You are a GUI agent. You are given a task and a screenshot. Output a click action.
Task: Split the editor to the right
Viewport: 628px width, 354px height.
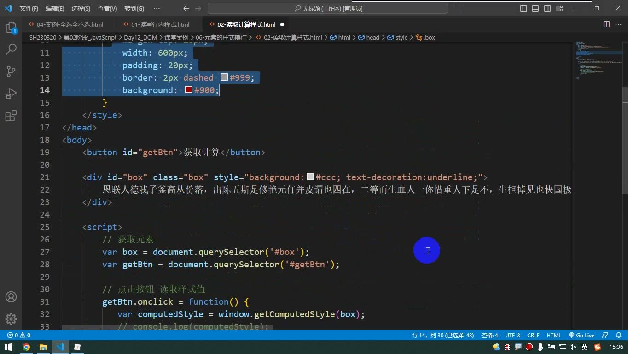point(607,24)
